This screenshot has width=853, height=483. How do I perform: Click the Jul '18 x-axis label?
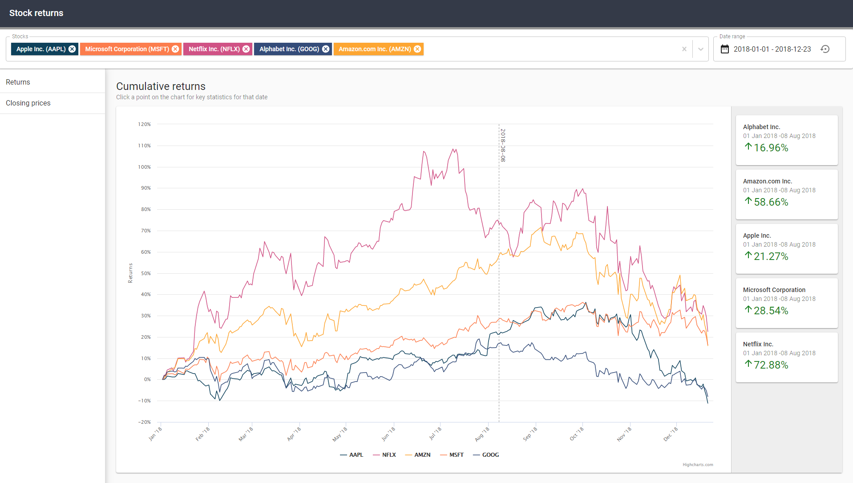coord(435,434)
